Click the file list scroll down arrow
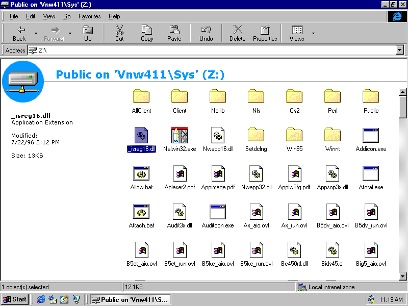 pos(402,276)
